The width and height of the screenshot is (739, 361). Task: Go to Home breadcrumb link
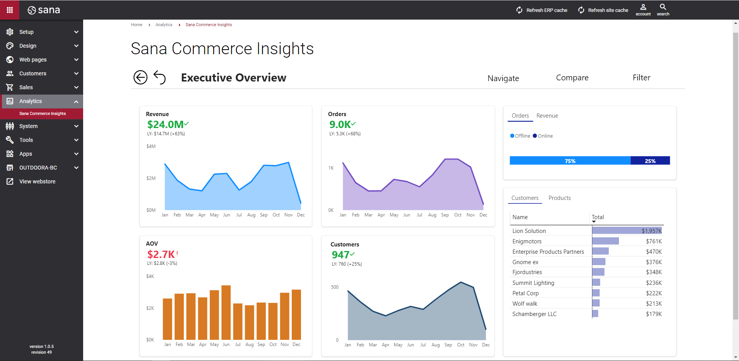pyautogui.click(x=137, y=25)
